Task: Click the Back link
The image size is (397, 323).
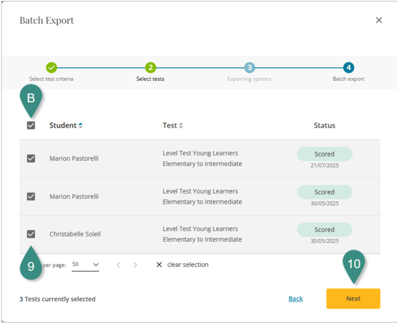Action: coord(295,299)
